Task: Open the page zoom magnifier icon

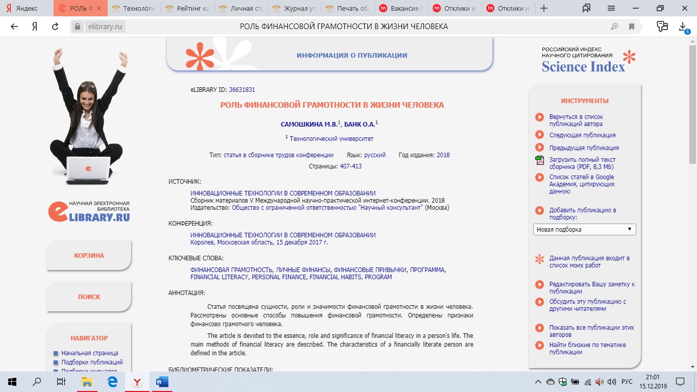Action: pyautogui.click(x=615, y=27)
